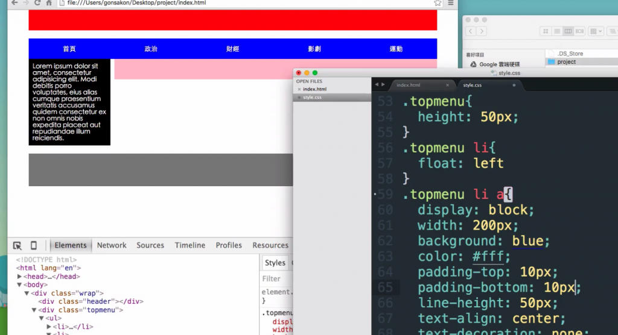Click the 財經 link in the blue menu
Image resolution: width=618 pixels, height=335 pixels.
coord(232,49)
